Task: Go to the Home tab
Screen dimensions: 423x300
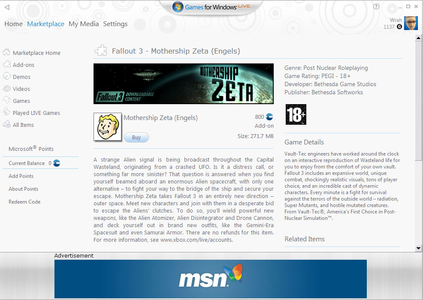Action: pos(13,24)
